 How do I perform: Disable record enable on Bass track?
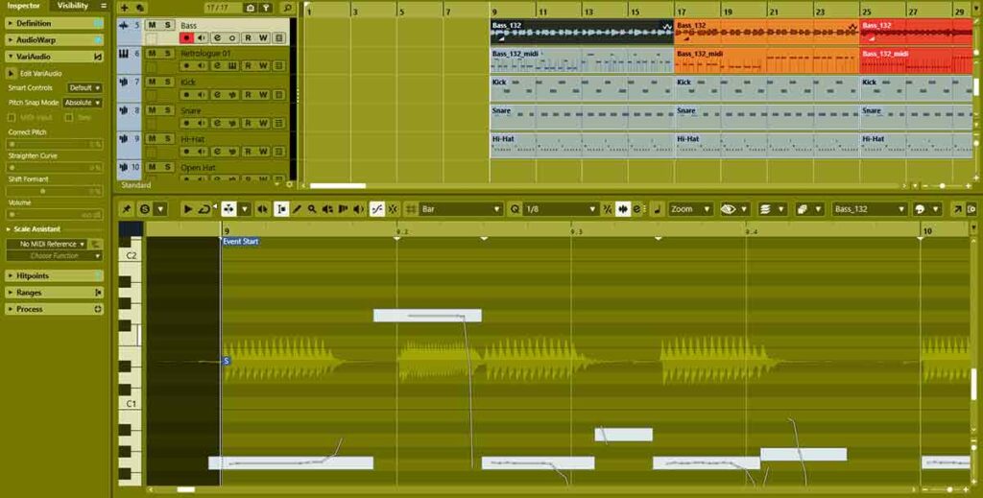click(x=186, y=38)
